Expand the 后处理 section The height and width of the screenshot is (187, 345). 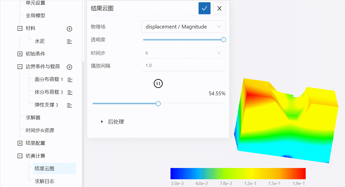click(x=112, y=122)
